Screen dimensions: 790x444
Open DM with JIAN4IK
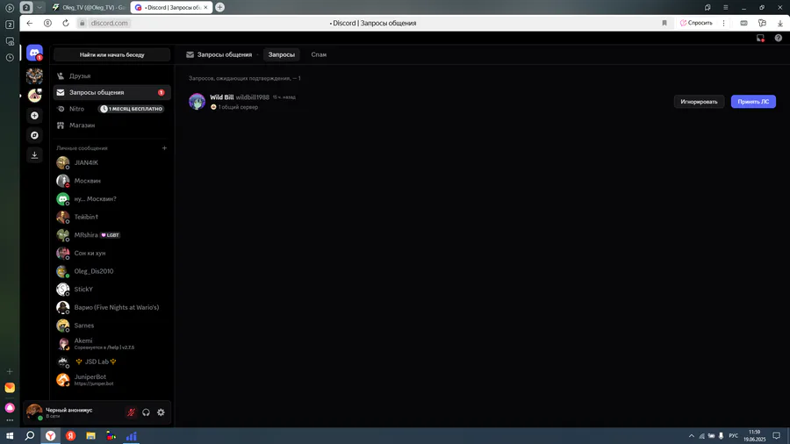tap(111, 162)
